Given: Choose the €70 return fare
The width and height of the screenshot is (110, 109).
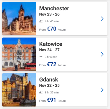Looking at the screenshot, I should [52, 29].
